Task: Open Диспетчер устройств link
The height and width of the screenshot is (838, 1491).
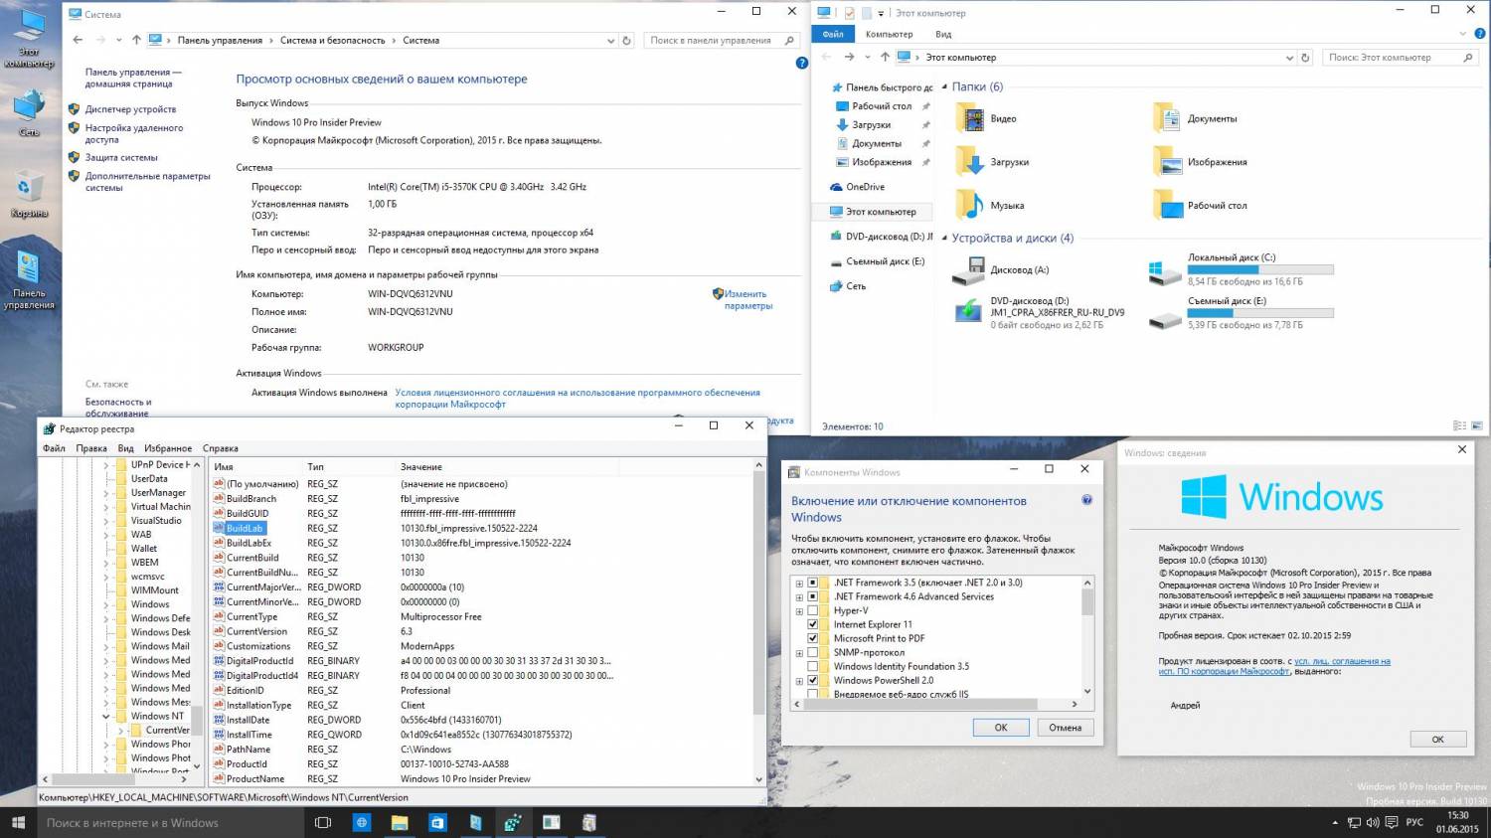Action: 130,109
